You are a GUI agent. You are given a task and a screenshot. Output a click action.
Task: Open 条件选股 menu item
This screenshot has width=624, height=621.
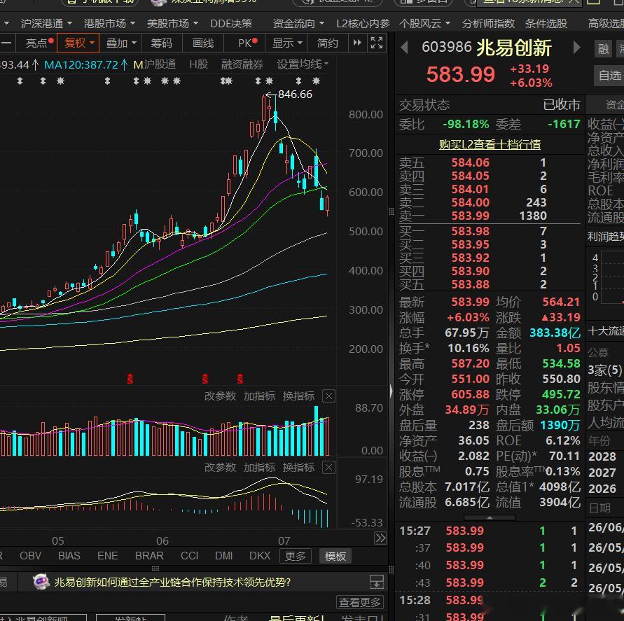pos(546,24)
